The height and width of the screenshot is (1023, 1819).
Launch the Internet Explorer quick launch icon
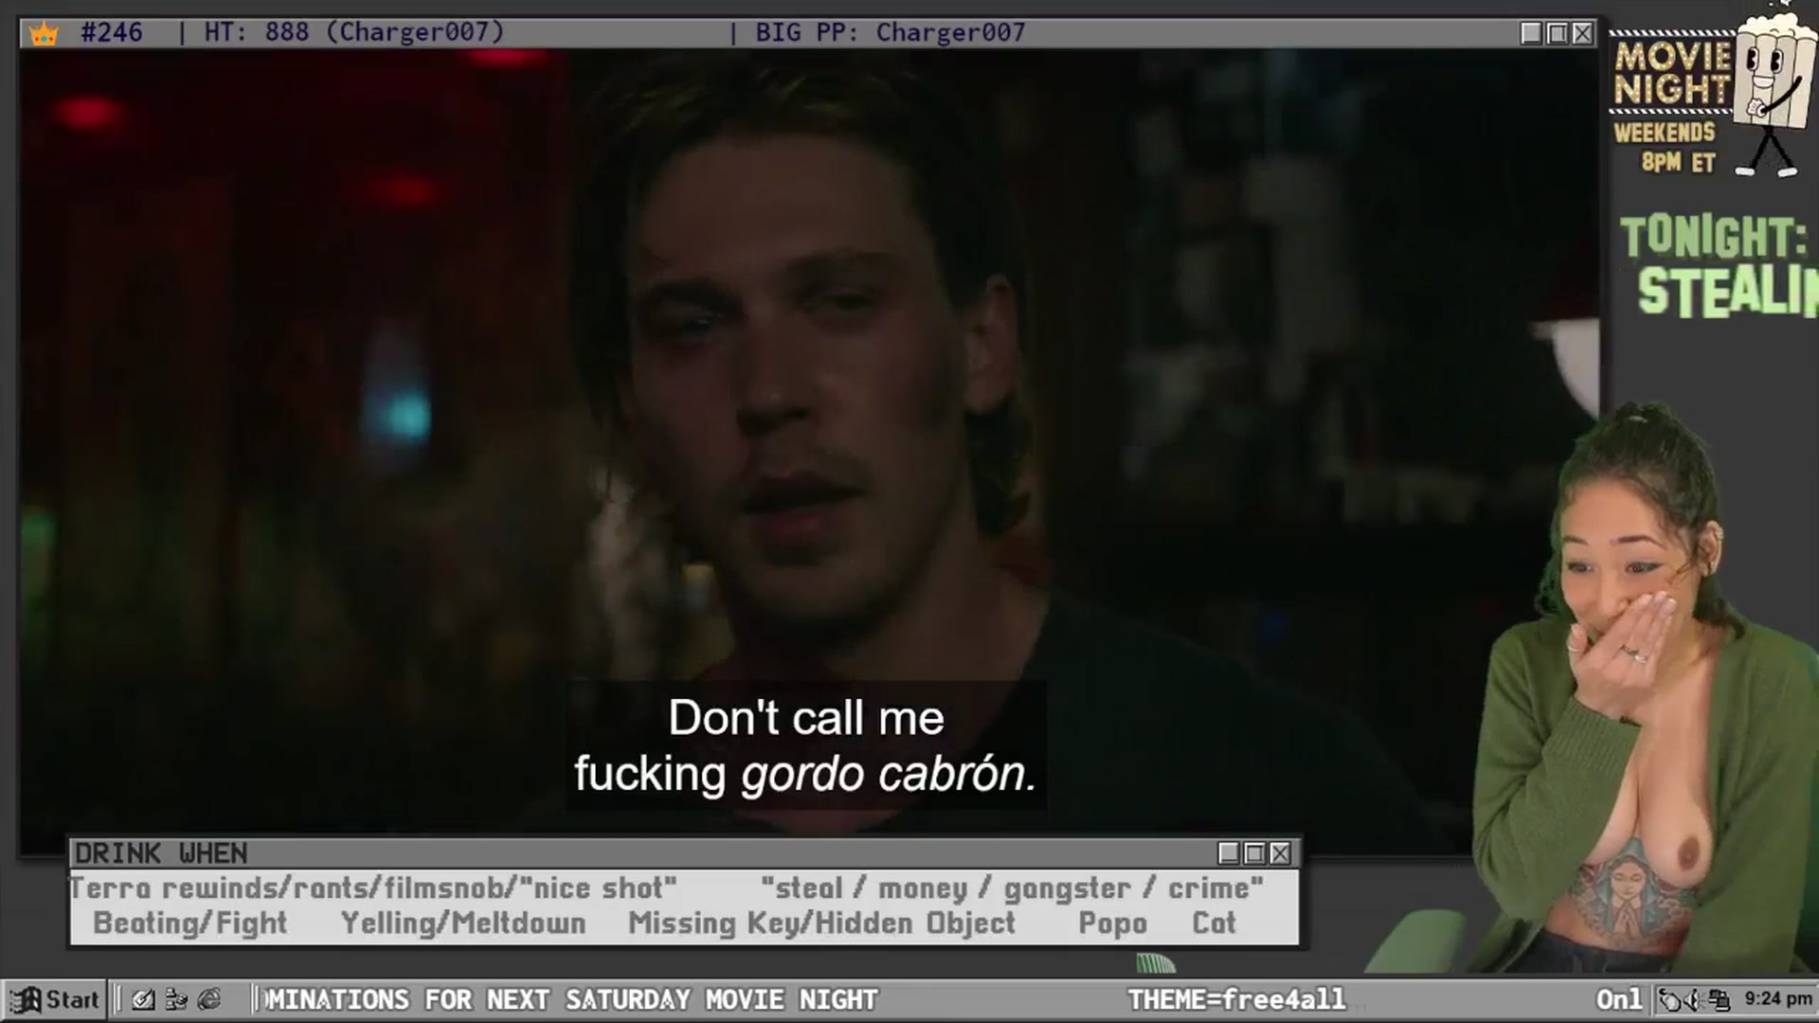(x=209, y=999)
